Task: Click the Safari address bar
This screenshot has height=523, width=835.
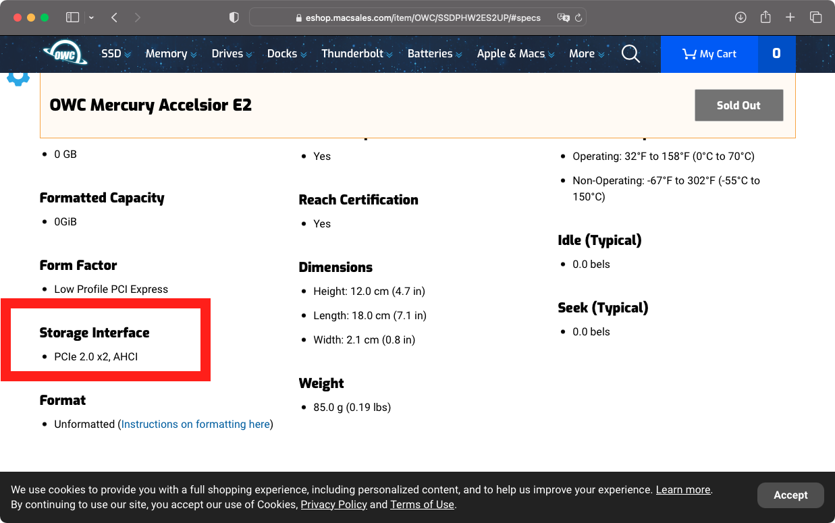Action: tap(418, 18)
